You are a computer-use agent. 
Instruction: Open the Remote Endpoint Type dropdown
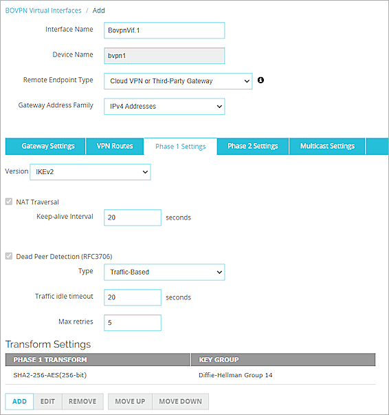pos(178,81)
